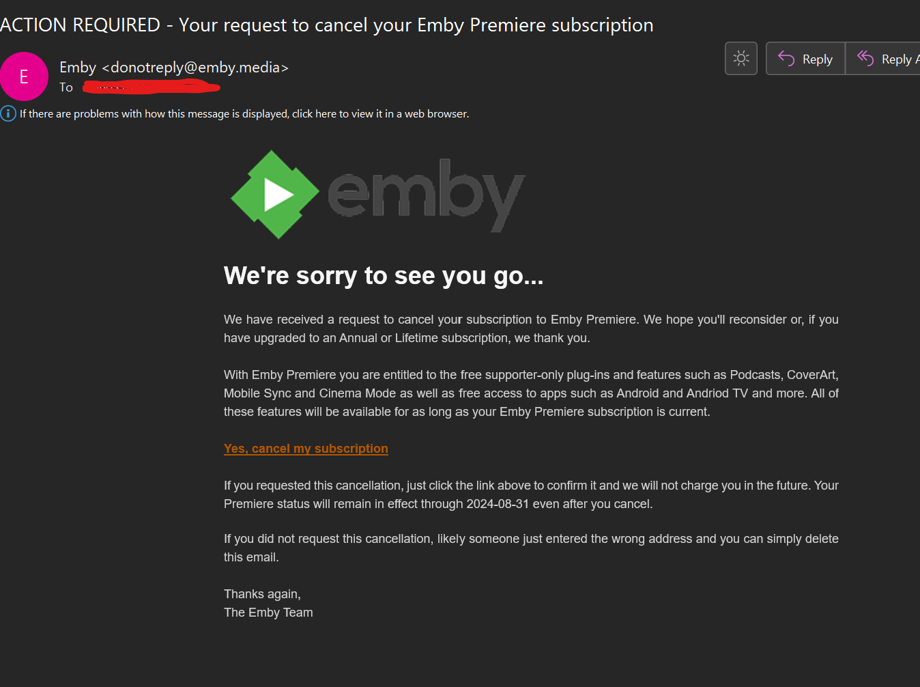Click the "To" recipient label

66,87
